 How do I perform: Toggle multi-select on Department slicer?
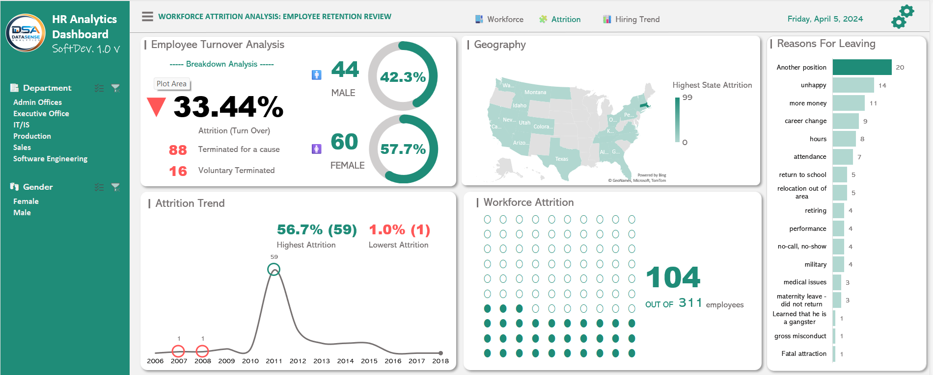99,88
